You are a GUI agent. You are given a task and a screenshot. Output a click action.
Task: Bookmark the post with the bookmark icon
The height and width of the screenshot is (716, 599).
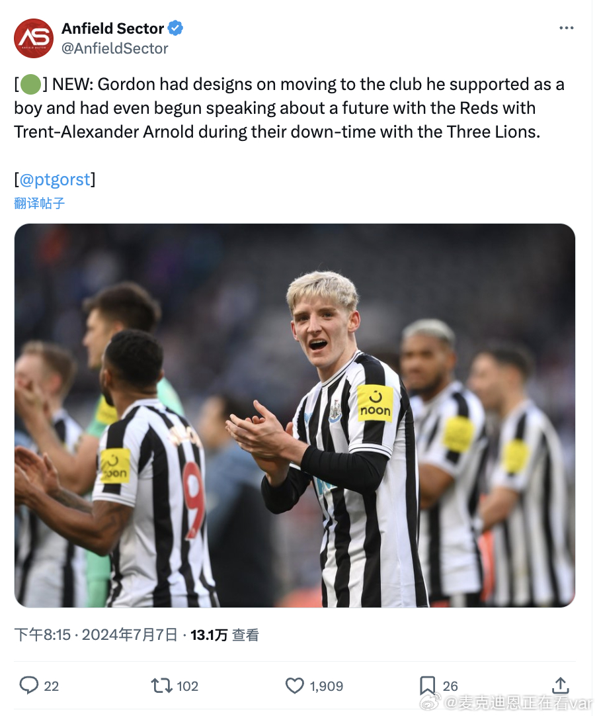427,686
